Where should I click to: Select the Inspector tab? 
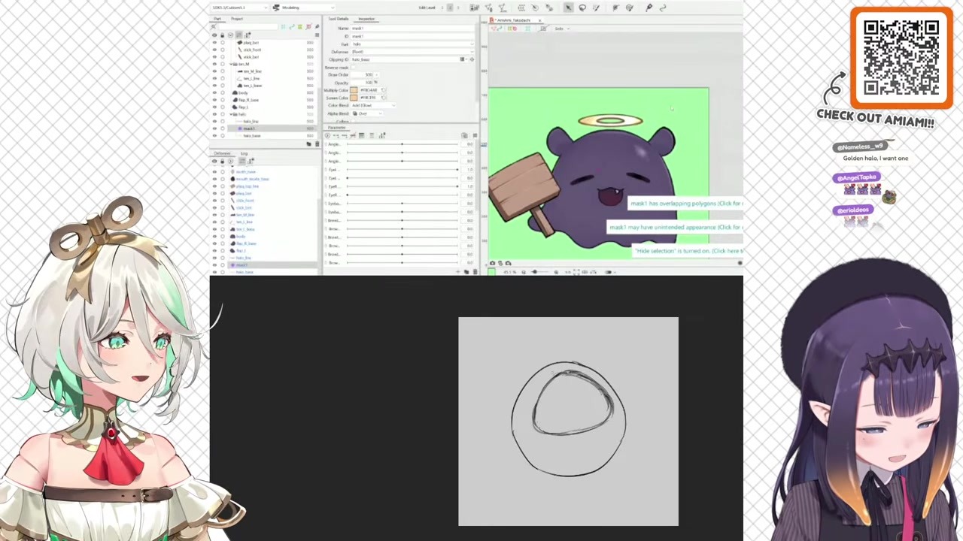[366, 19]
